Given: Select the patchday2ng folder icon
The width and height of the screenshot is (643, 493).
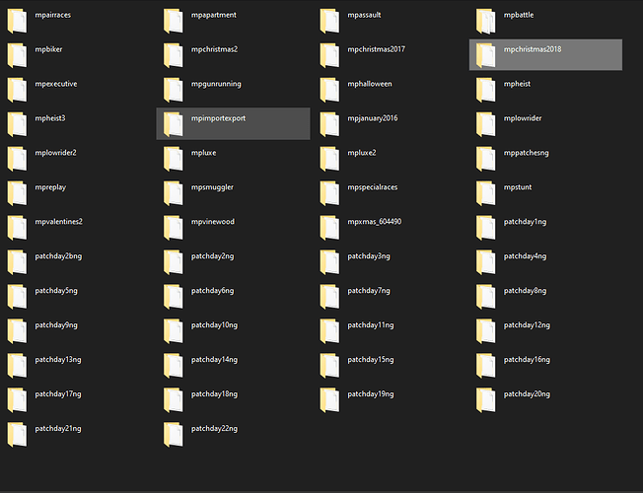Looking at the screenshot, I should (x=174, y=261).
